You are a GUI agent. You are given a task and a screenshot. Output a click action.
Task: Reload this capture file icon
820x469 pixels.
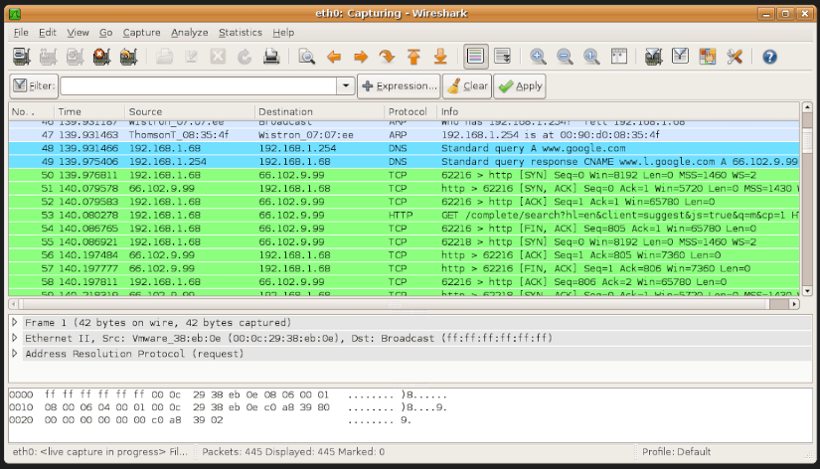coord(245,57)
